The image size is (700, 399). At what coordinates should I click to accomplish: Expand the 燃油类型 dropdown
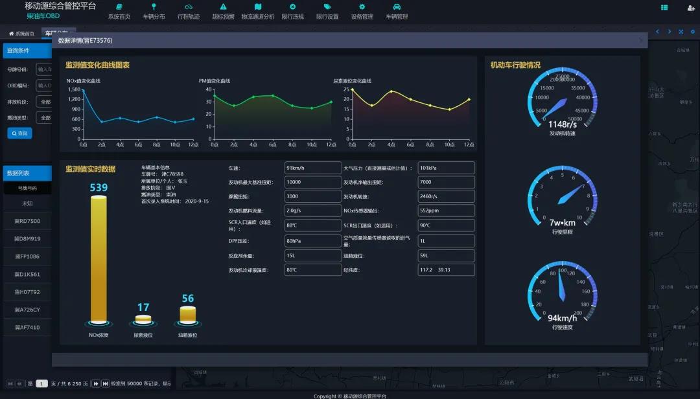(44, 118)
